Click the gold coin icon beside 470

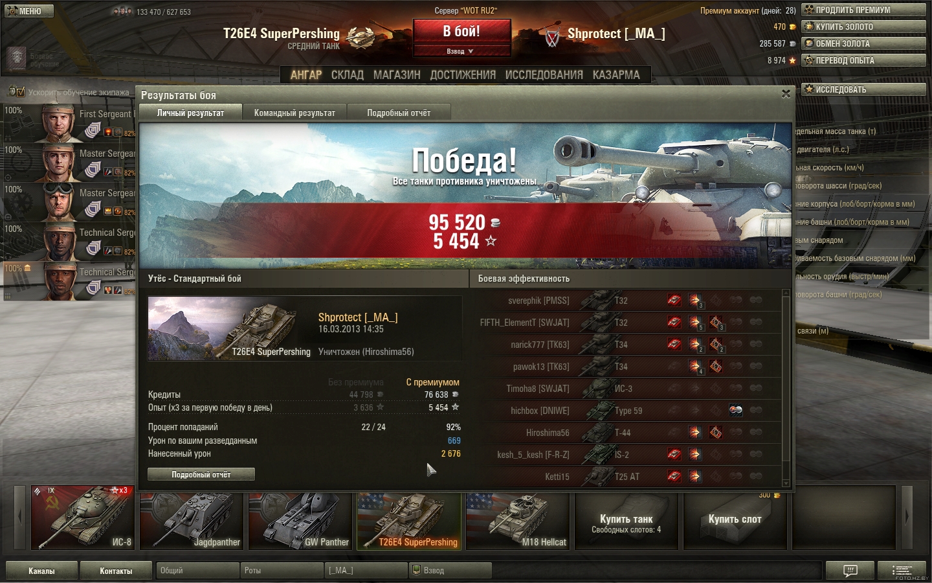792,27
